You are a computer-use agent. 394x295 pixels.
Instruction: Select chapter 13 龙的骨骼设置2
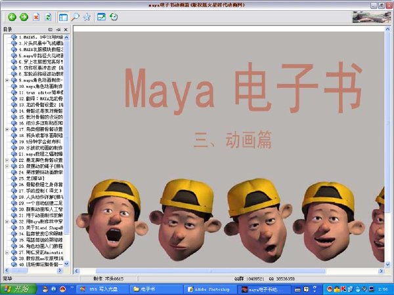[x=41, y=105]
